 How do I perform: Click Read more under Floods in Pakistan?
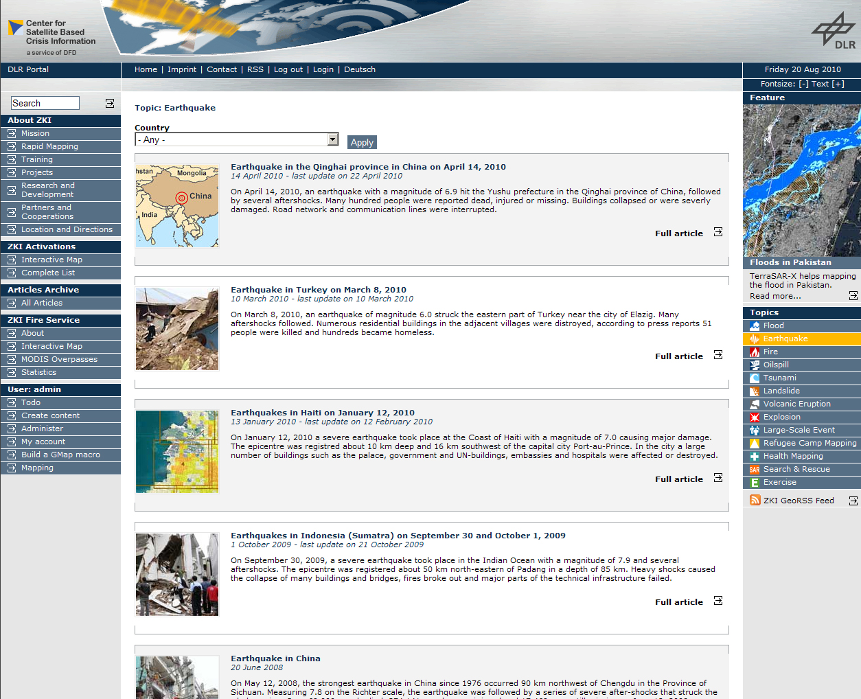(774, 297)
